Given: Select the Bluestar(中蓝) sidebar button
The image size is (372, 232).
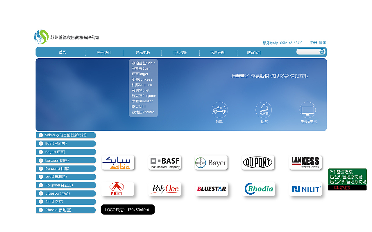Looking at the screenshot, I should [x=66, y=193].
